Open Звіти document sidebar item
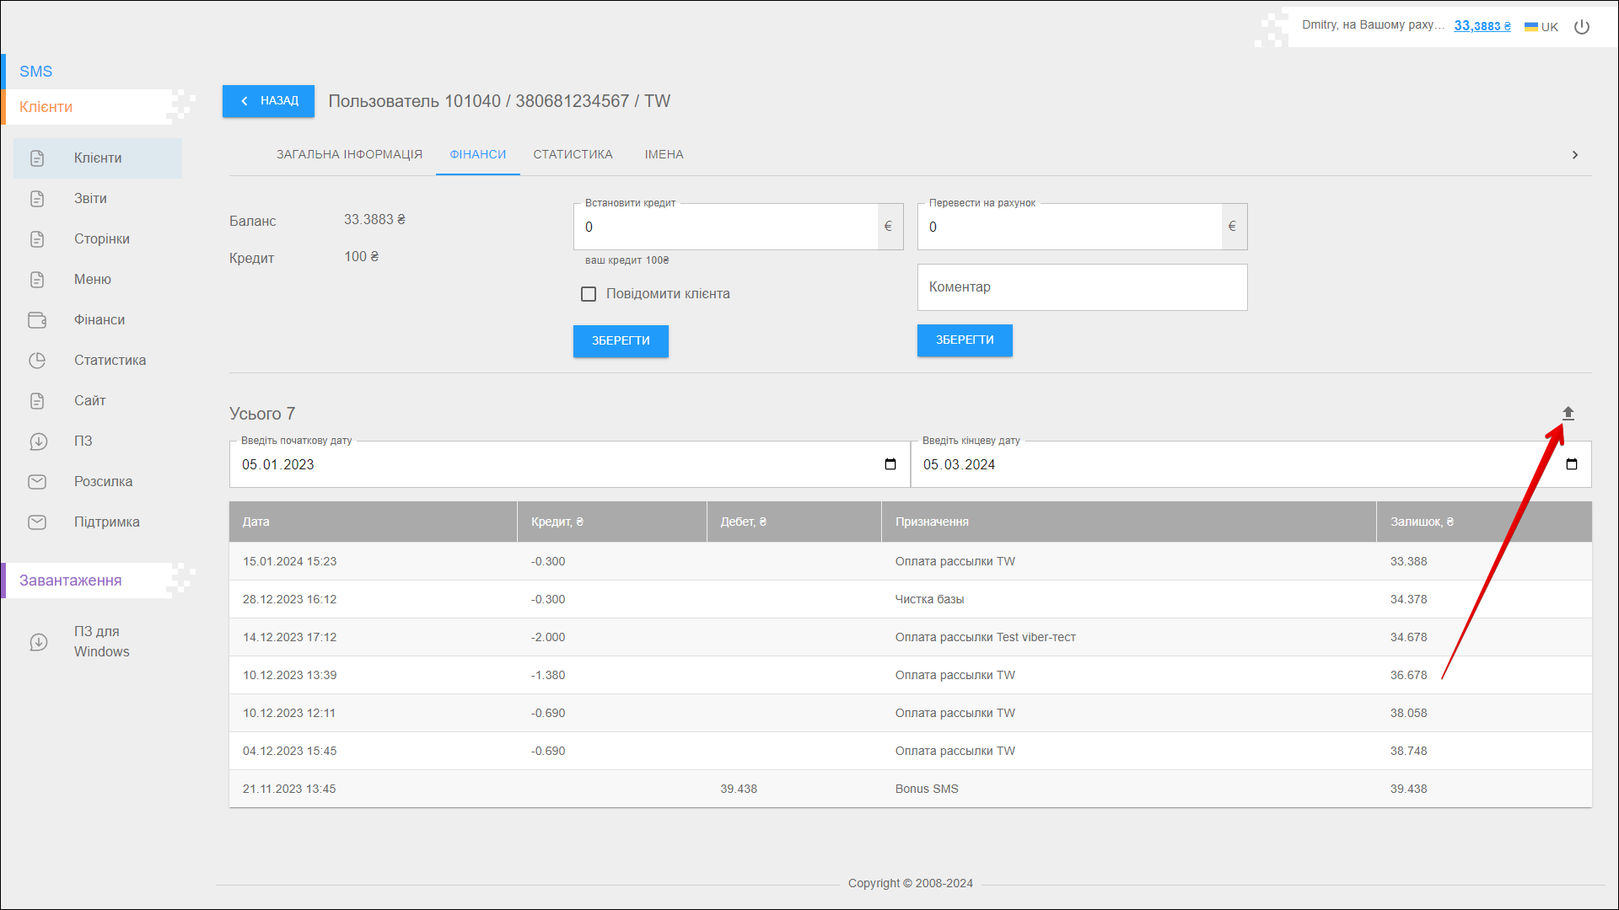This screenshot has width=1619, height=910. click(38, 199)
